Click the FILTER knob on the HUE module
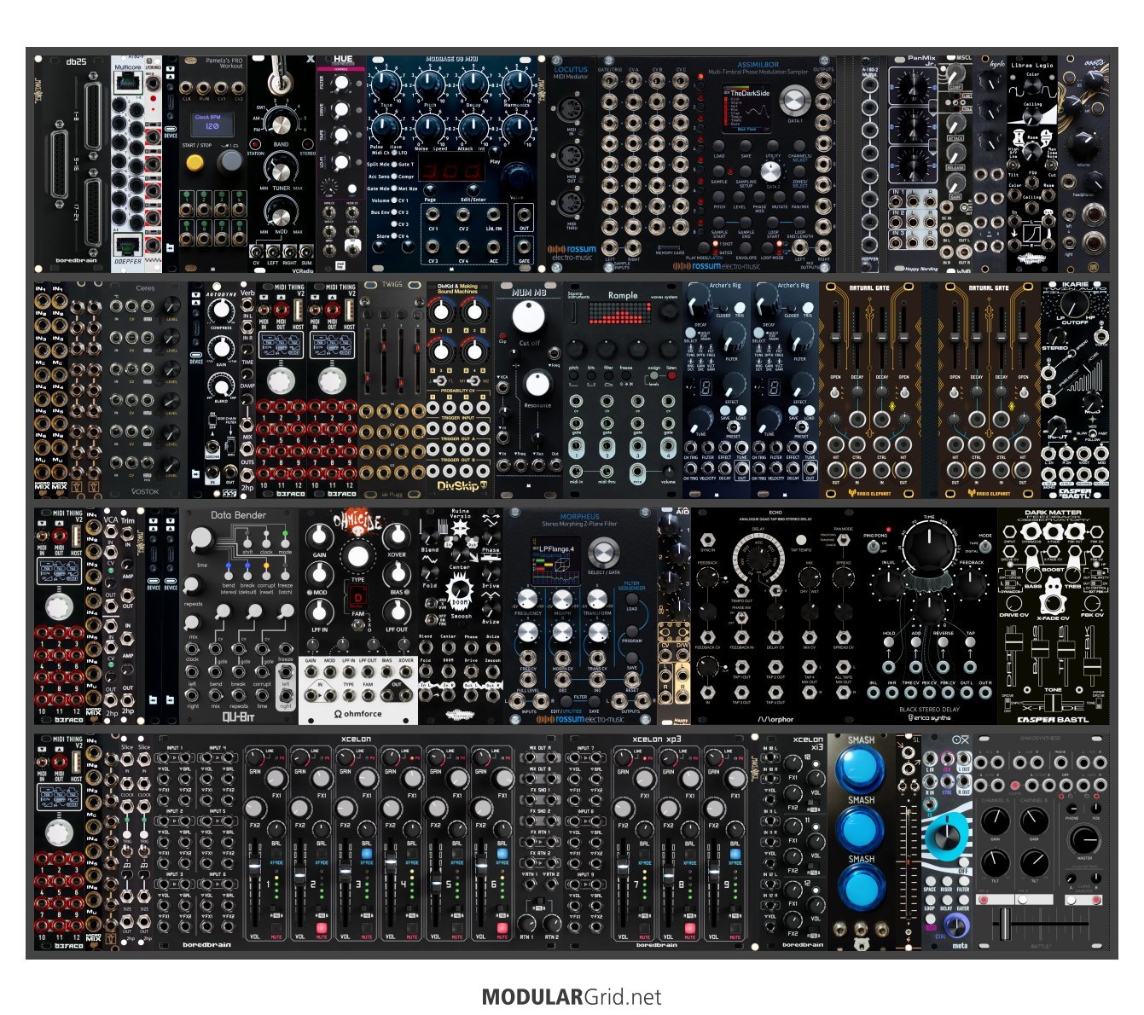Screen dimensions: 1144x1015 pyautogui.click(x=341, y=83)
